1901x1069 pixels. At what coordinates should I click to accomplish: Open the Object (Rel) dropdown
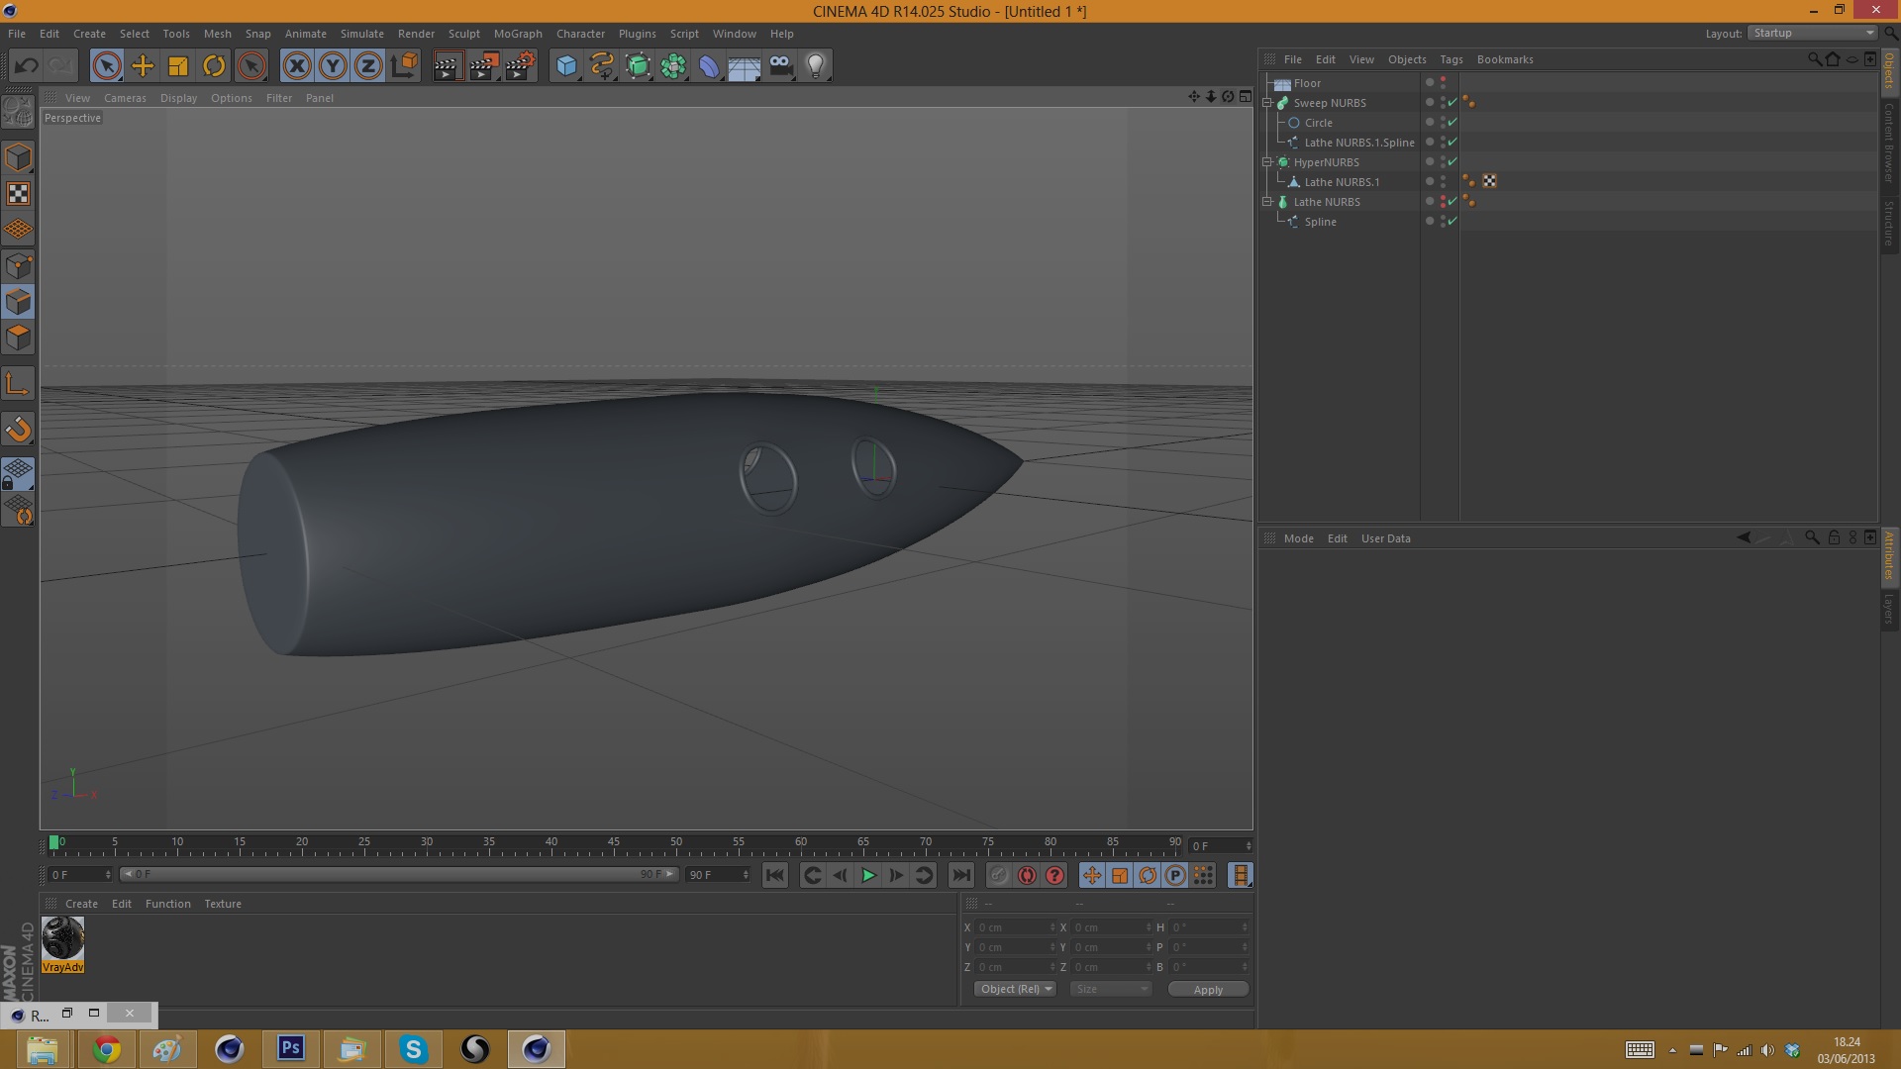[1015, 989]
